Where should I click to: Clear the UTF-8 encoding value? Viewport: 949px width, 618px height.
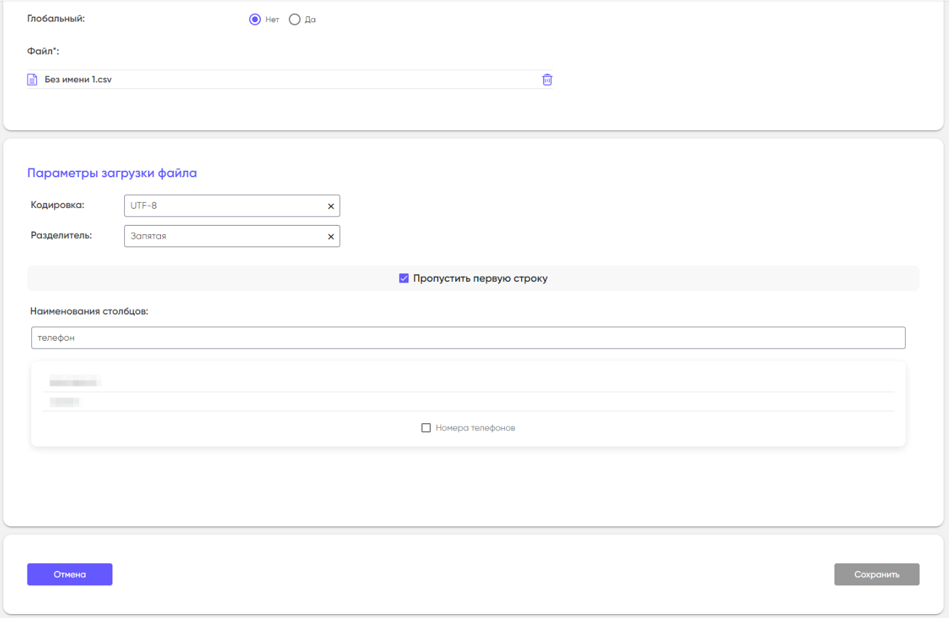click(x=330, y=206)
